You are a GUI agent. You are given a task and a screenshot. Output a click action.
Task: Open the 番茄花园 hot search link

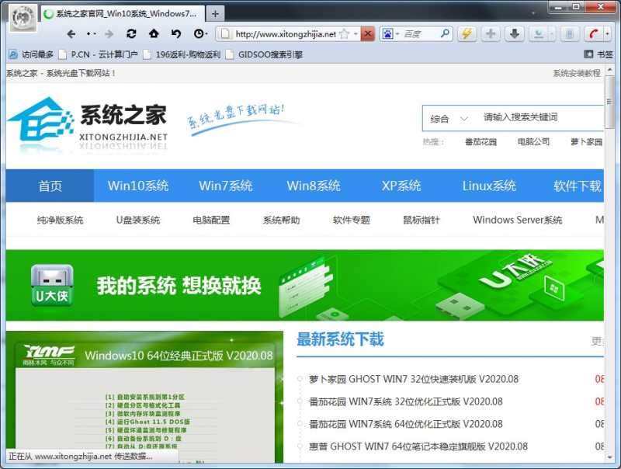[x=481, y=143]
